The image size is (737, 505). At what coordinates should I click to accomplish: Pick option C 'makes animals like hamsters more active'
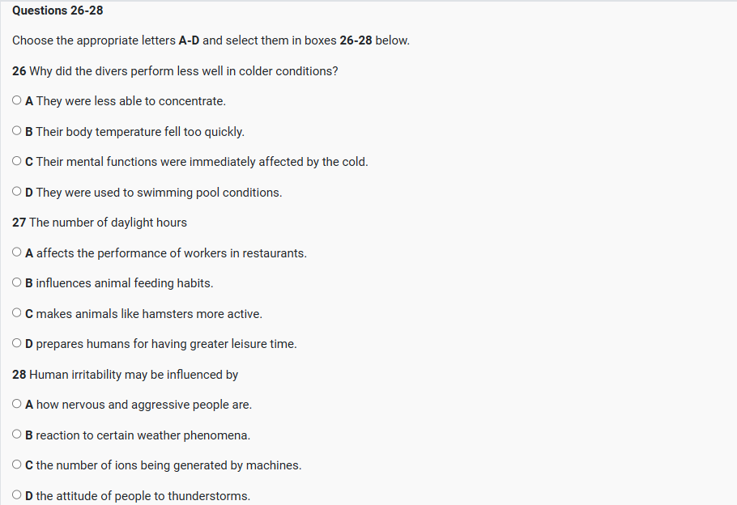pyautogui.click(x=18, y=314)
